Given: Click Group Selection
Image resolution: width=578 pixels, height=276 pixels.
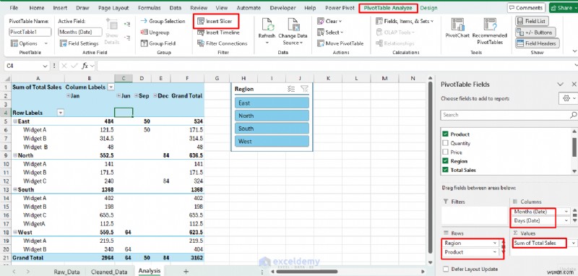Looking at the screenshot, I should click(x=163, y=22).
